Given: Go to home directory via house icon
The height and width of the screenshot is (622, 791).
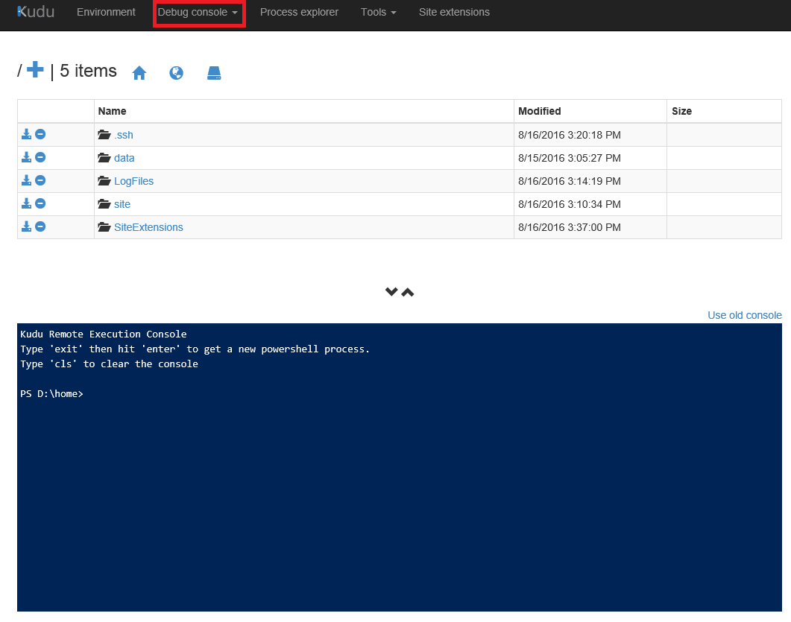Looking at the screenshot, I should coord(139,73).
